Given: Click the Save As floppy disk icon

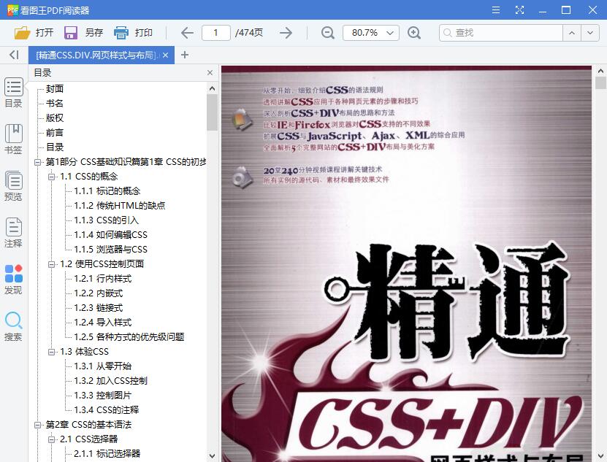Looking at the screenshot, I should 70,33.
